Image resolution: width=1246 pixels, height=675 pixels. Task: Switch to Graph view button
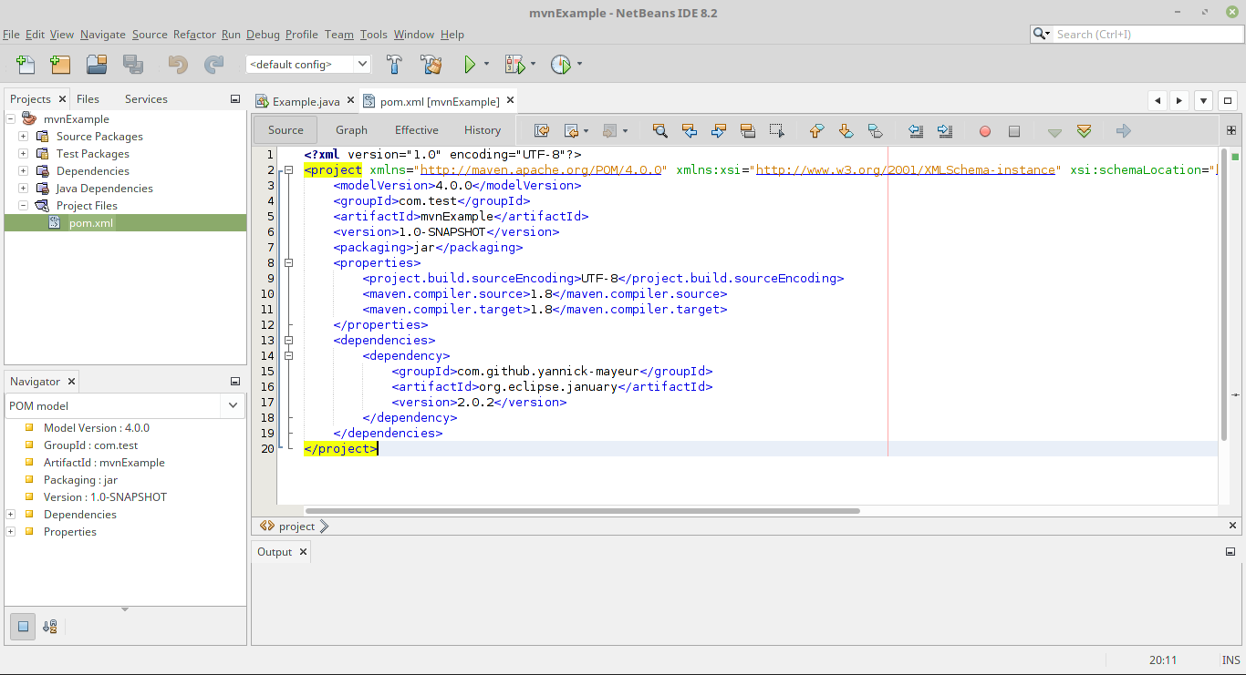(351, 130)
